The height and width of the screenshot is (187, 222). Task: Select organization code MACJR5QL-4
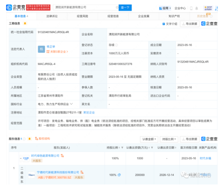pyautogui.click(x=46, y=64)
